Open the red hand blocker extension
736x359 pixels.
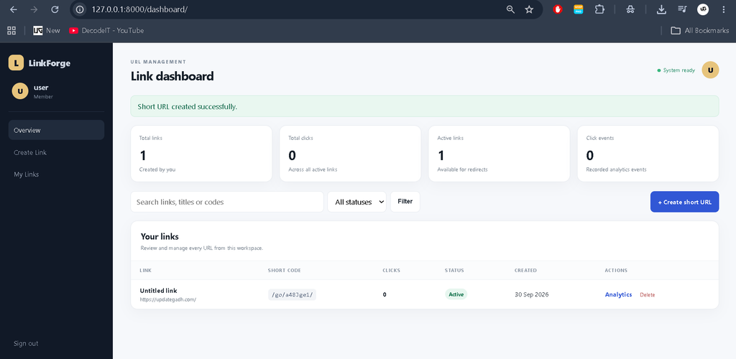(558, 9)
